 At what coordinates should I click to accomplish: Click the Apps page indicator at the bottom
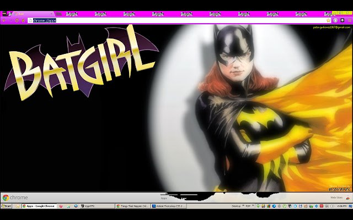[x=164, y=198]
